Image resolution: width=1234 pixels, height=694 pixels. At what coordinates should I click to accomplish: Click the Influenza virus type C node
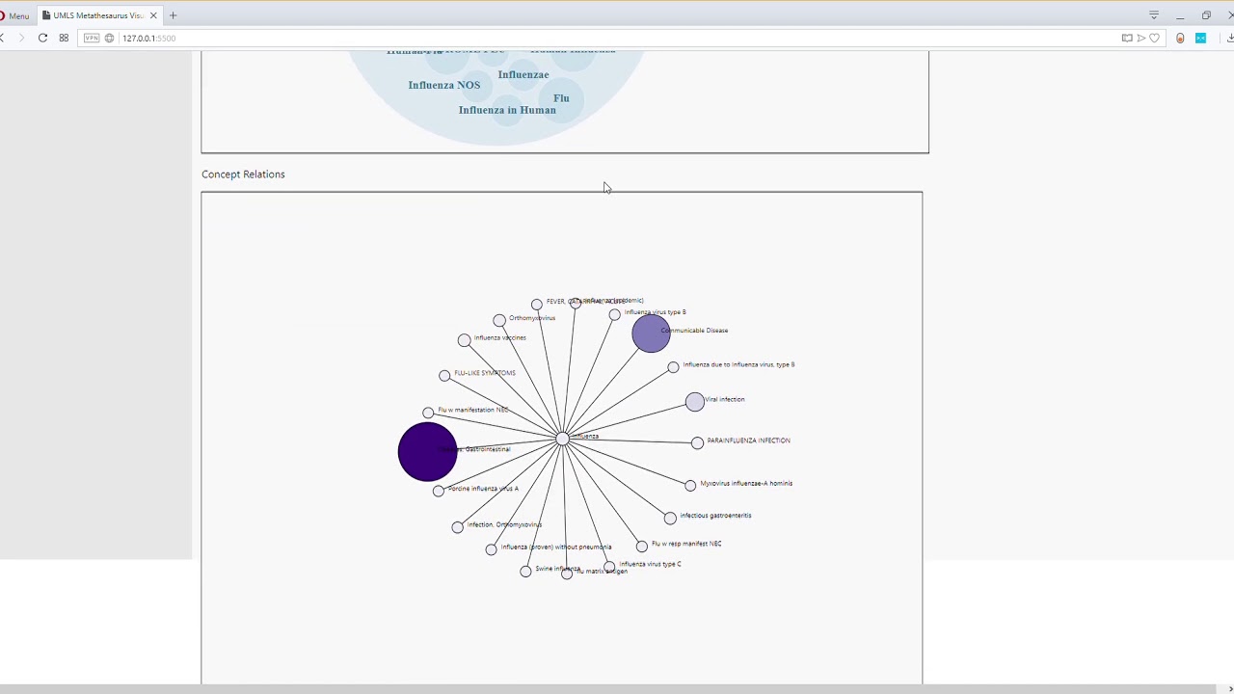pos(609,567)
